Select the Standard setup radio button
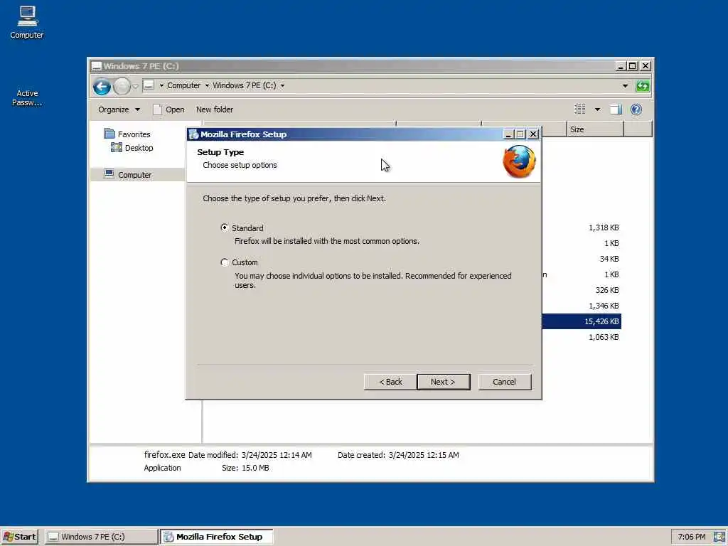 (225, 227)
